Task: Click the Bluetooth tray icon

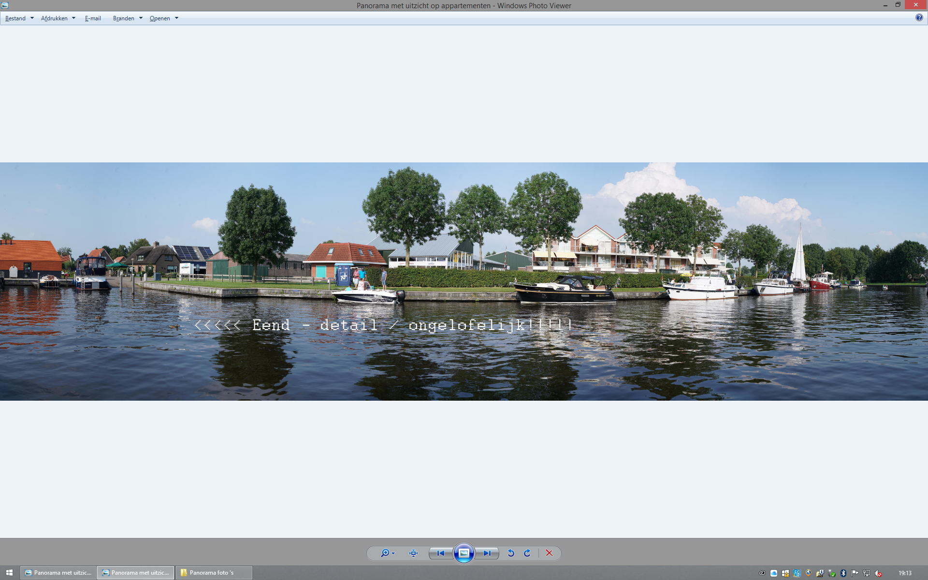Action: 843,573
